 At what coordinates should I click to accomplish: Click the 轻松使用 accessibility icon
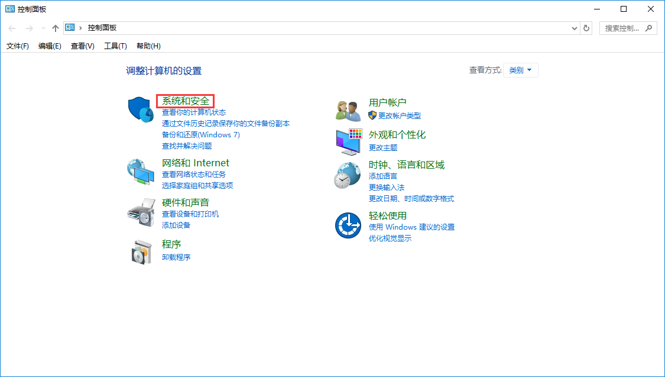348,225
